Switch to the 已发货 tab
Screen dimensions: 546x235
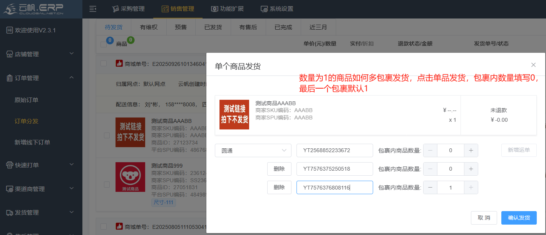click(x=213, y=27)
